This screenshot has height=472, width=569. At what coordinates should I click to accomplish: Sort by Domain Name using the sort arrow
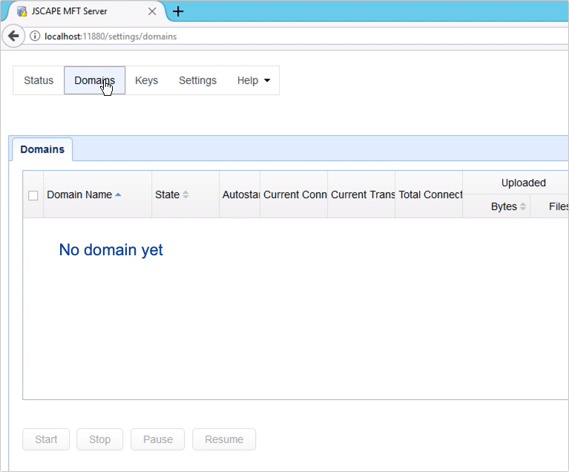[118, 194]
